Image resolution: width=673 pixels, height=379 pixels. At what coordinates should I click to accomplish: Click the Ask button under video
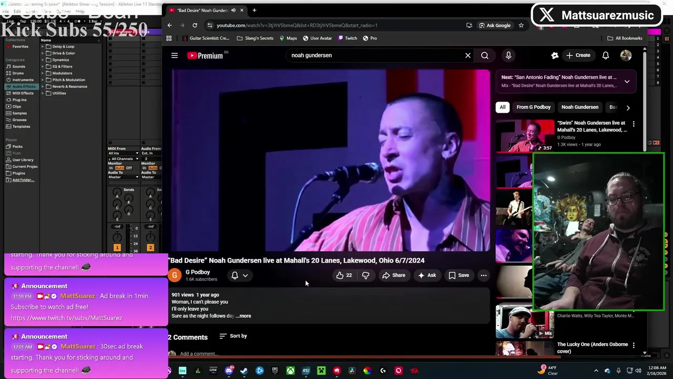point(426,275)
